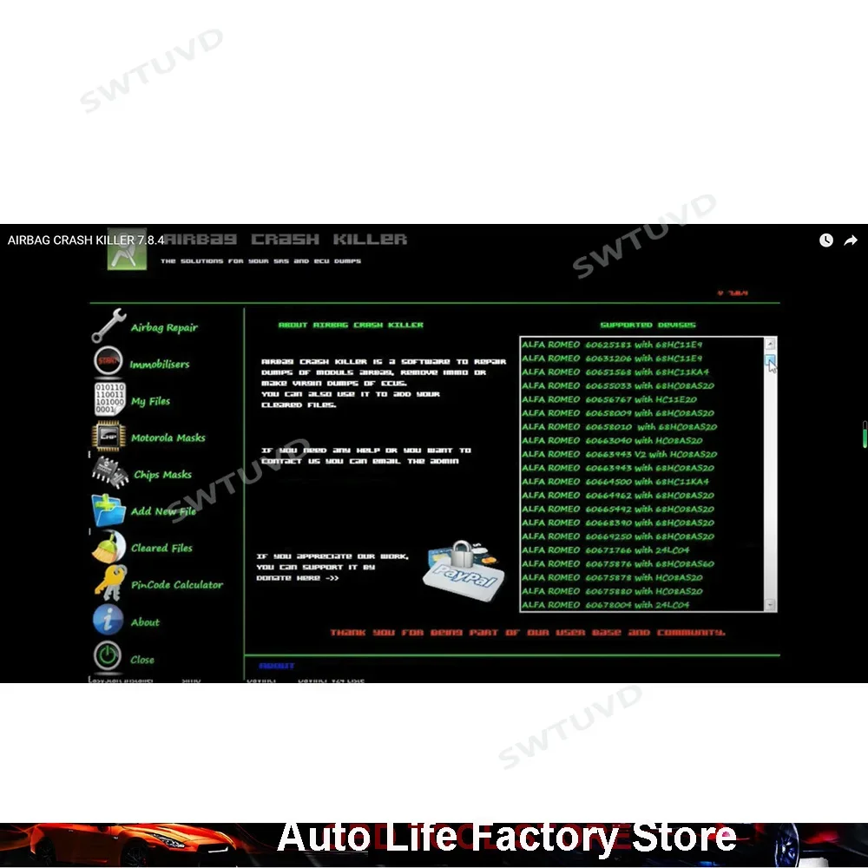Go to My Files menu label

pyautogui.click(x=150, y=401)
